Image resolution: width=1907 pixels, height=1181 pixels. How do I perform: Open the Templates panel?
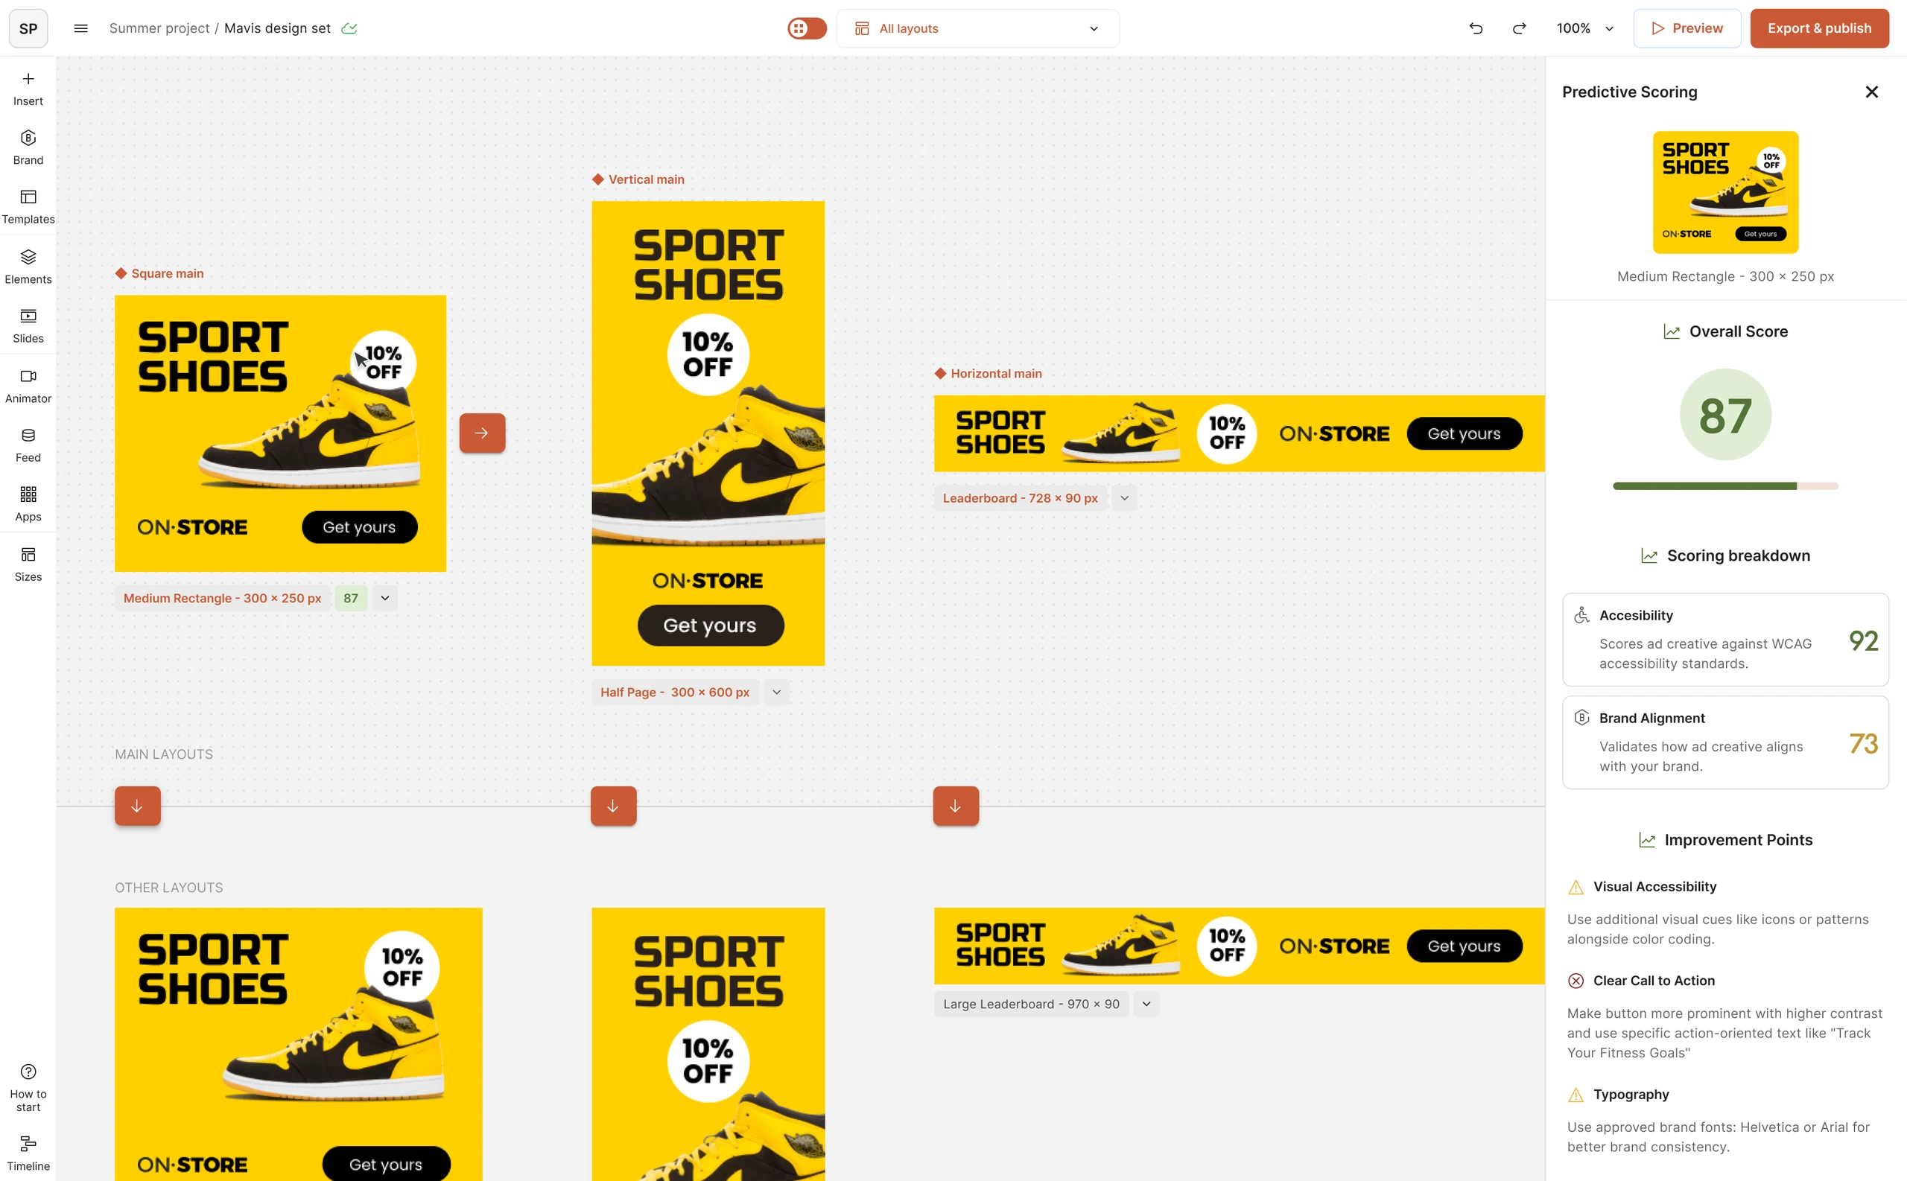(x=28, y=207)
